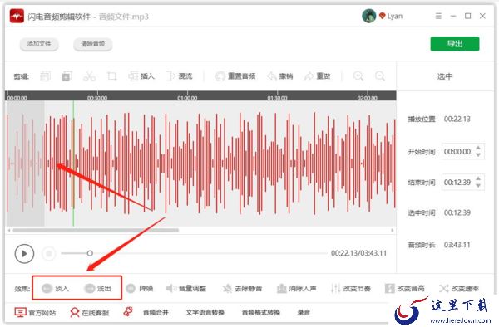
Task: Open 音量调整 volume adjustment
Action: (186, 288)
